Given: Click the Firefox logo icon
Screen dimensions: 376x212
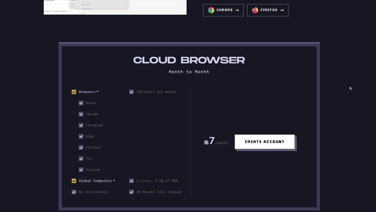Looking at the screenshot, I should [255, 10].
